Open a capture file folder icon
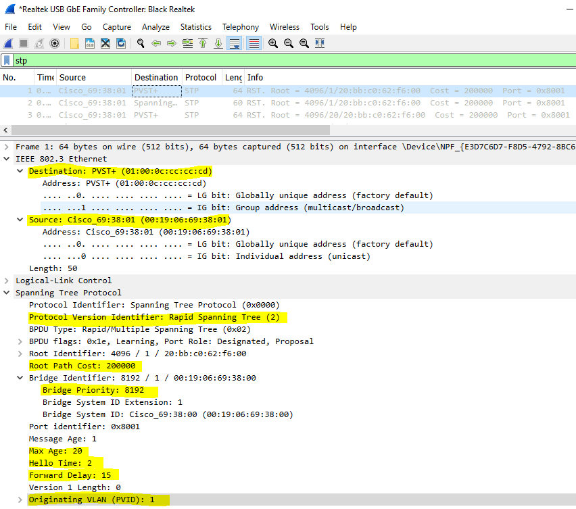This screenshot has height=509, width=576. [x=74, y=43]
